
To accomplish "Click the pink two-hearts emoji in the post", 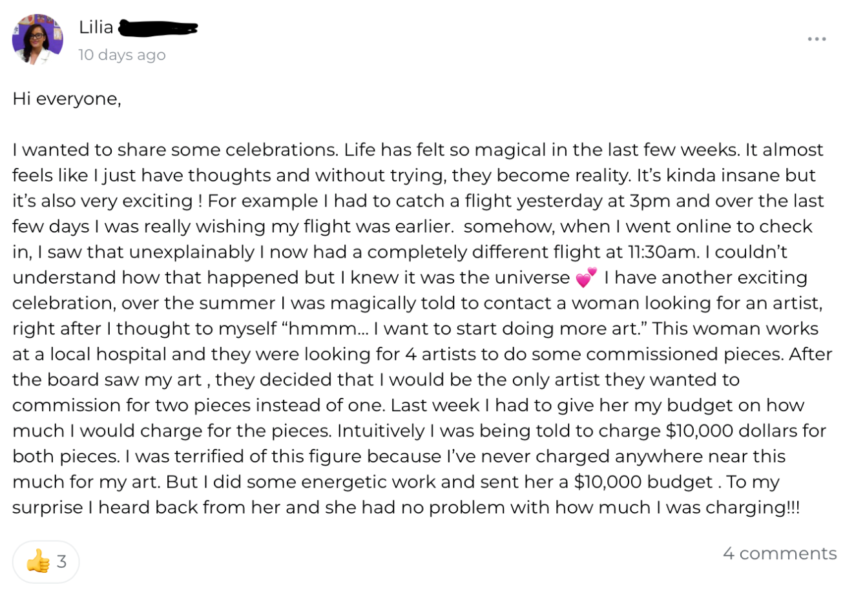I will coord(586,278).
